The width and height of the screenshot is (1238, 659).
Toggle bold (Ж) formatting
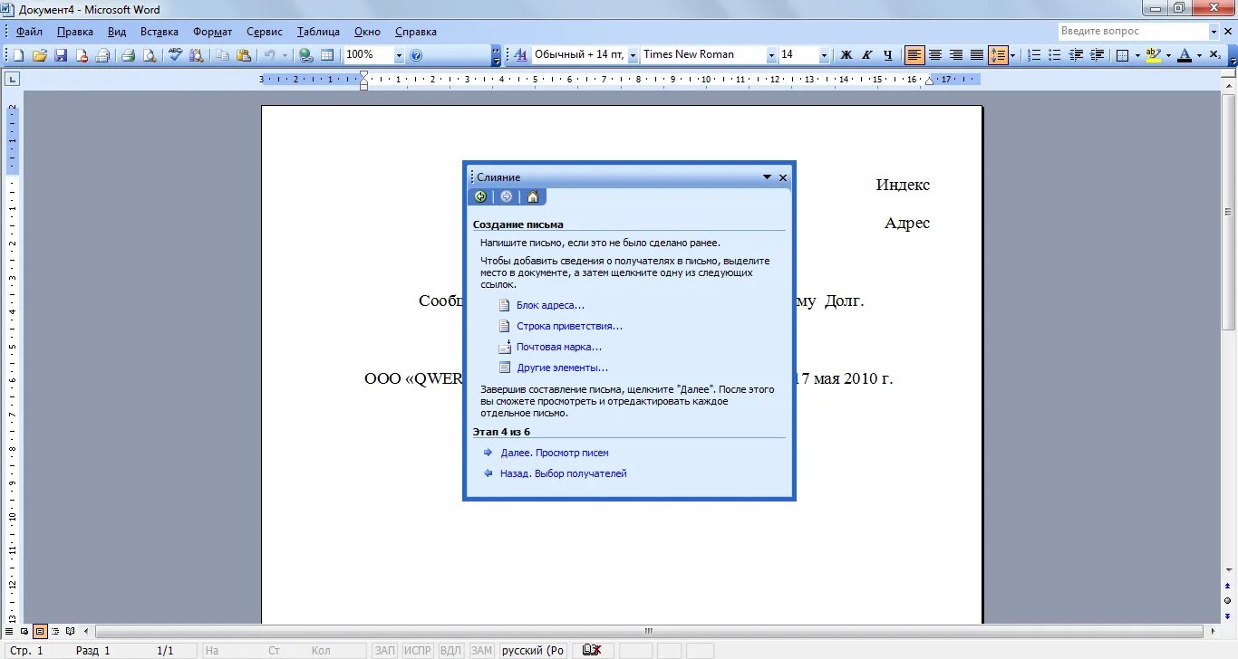tap(846, 55)
